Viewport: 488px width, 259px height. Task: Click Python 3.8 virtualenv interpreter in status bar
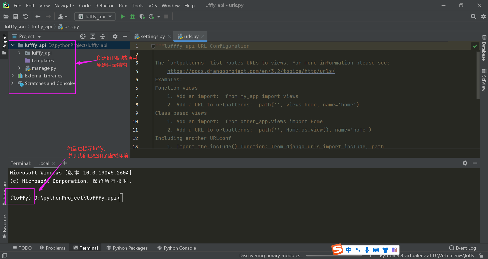(x=427, y=255)
